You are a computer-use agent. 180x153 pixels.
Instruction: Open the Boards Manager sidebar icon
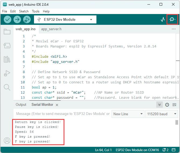pyautogui.click(x=7, y=46)
